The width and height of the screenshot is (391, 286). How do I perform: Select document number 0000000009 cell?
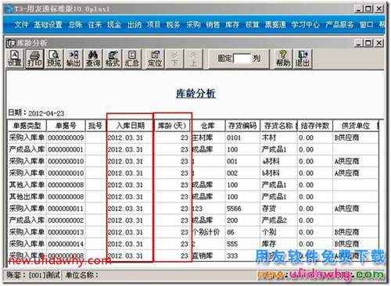[x=66, y=138]
